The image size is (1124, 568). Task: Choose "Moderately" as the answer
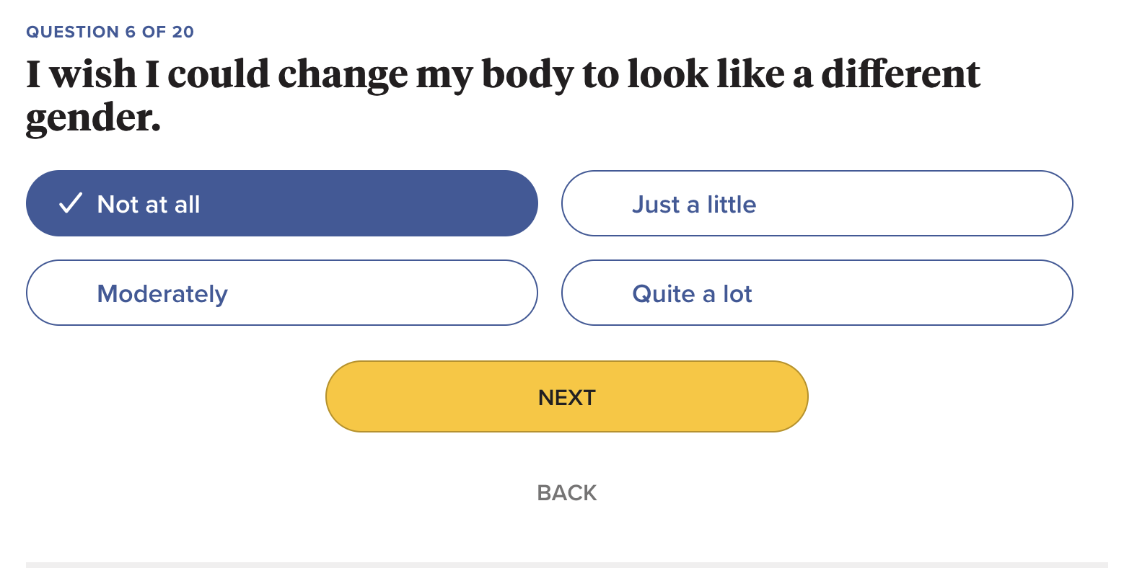pyautogui.click(x=281, y=293)
